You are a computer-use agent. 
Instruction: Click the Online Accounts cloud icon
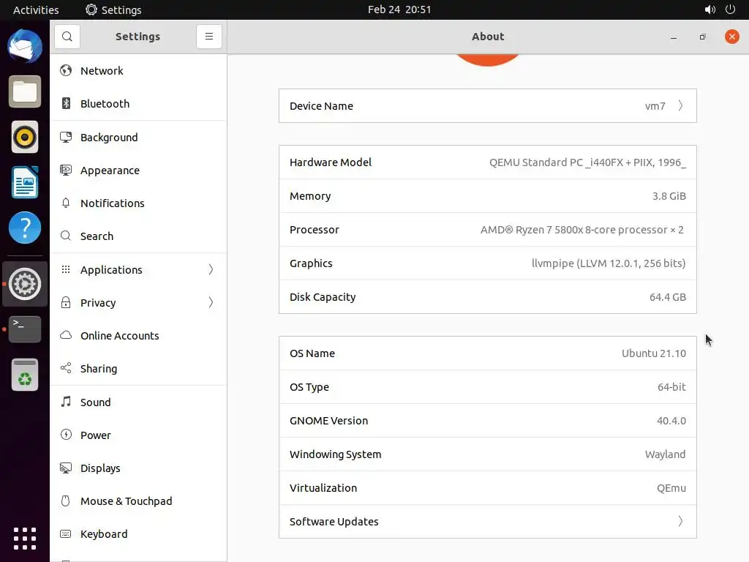pos(66,335)
